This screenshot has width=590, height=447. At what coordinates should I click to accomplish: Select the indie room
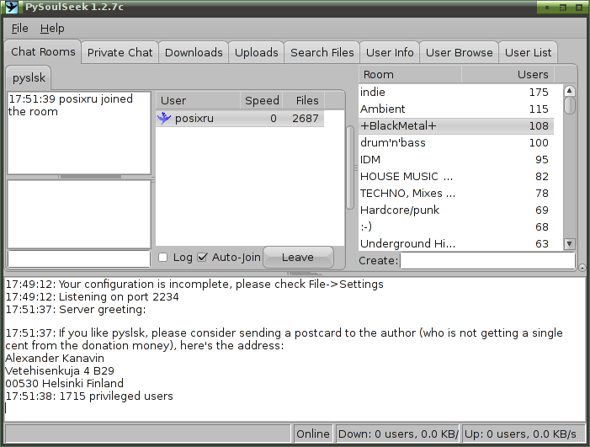pyautogui.click(x=456, y=93)
